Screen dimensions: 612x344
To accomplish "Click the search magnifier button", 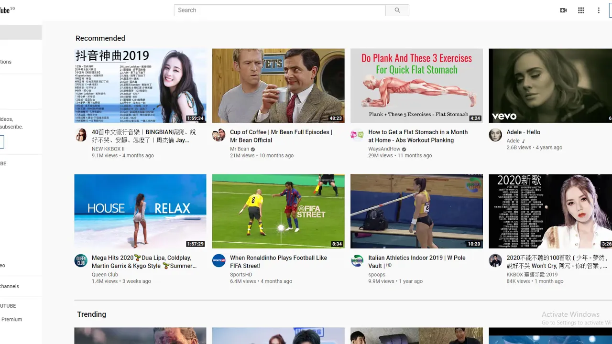I will click(397, 10).
